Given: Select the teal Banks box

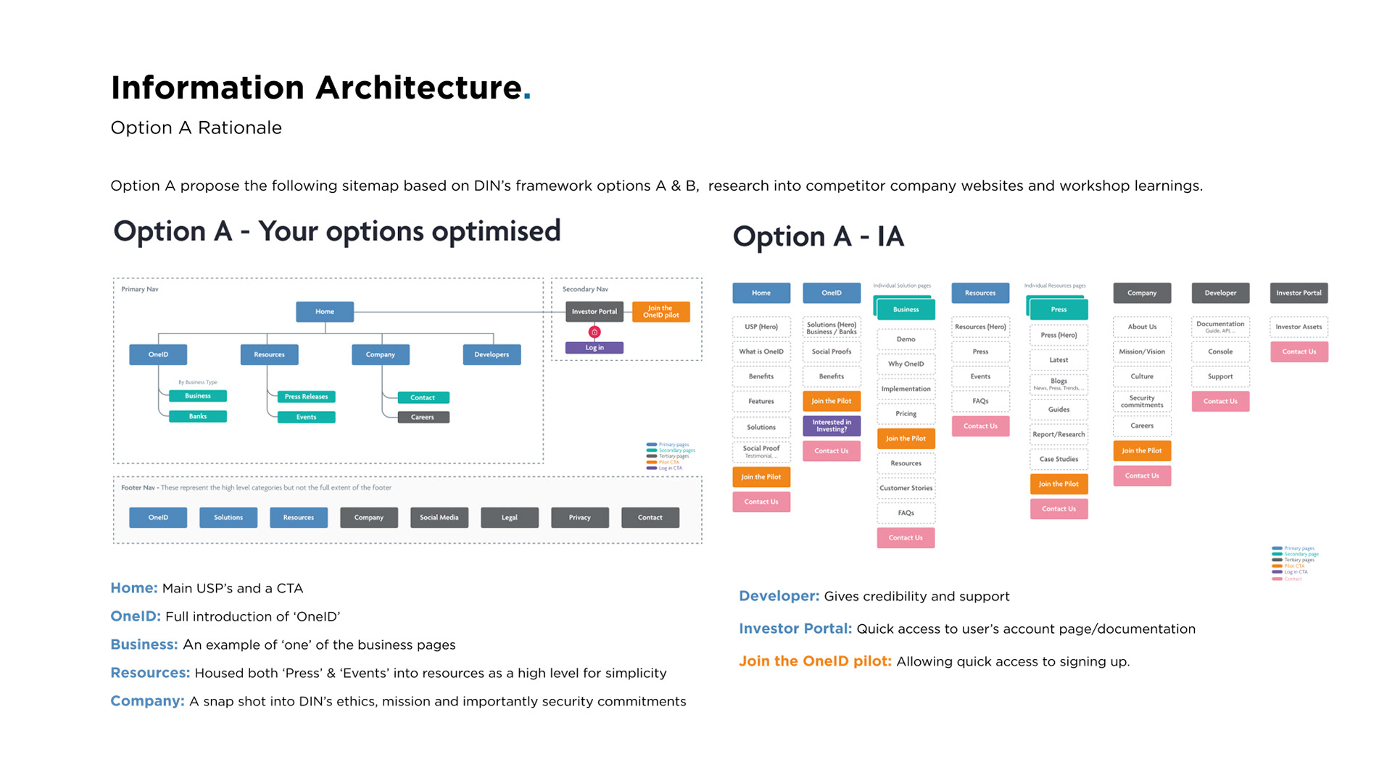Looking at the screenshot, I should pyautogui.click(x=197, y=416).
